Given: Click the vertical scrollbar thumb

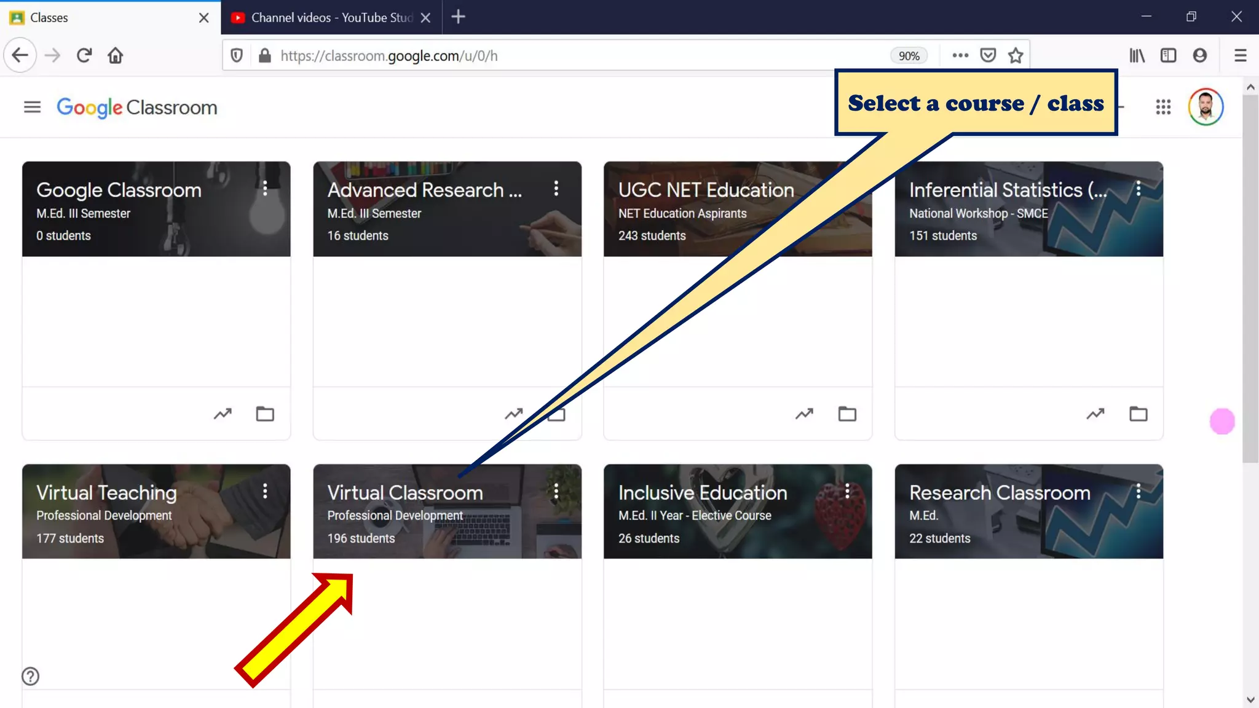Looking at the screenshot, I should (x=1250, y=278).
